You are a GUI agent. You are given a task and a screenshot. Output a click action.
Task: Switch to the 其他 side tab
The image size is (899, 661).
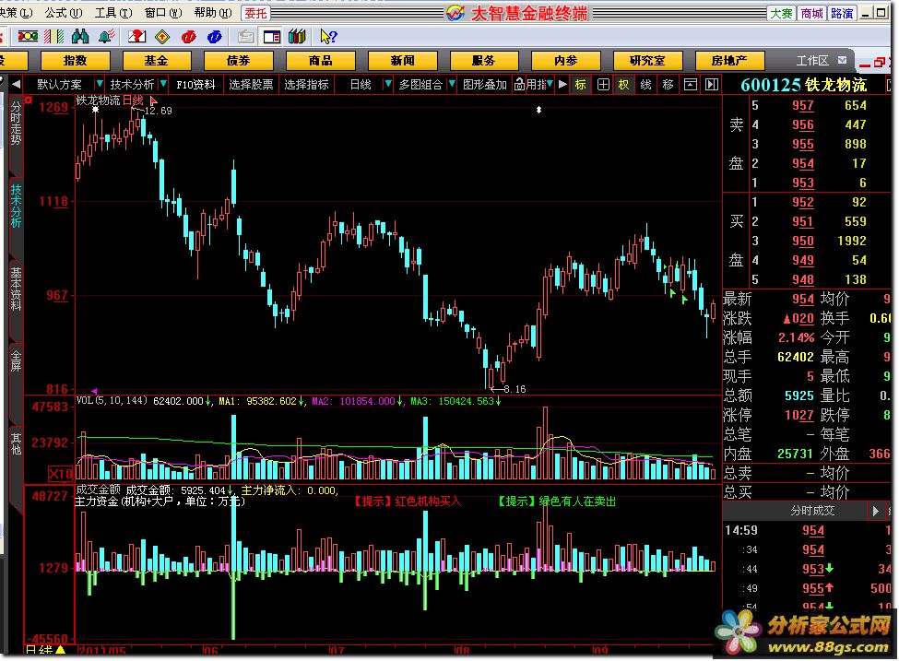click(x=16, y=444)
